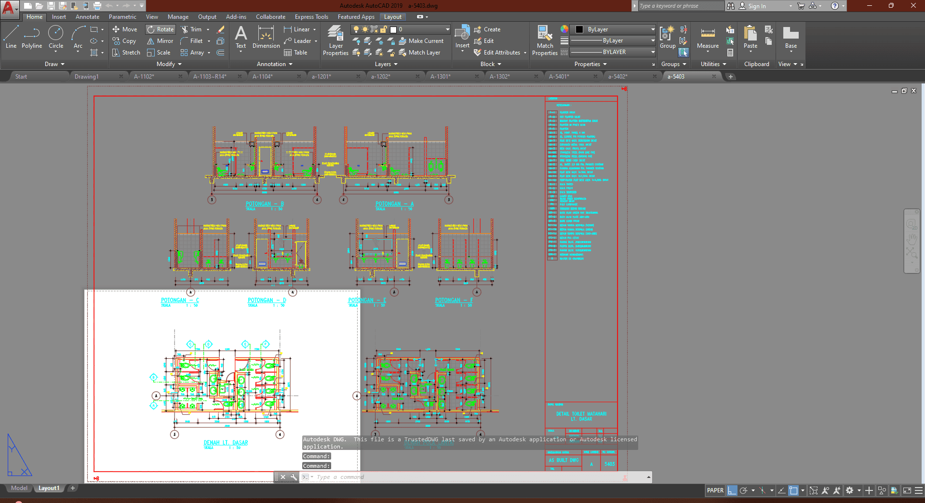Viewport: 925px width, 503px height.
Task: Switch to the A-1201 drawing tab
Action: point(322,77)
